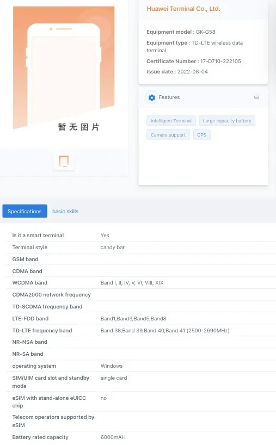Screen dimensions: 276x445
Task: Open the Specifications tab
Action: (x=24, y=211)
